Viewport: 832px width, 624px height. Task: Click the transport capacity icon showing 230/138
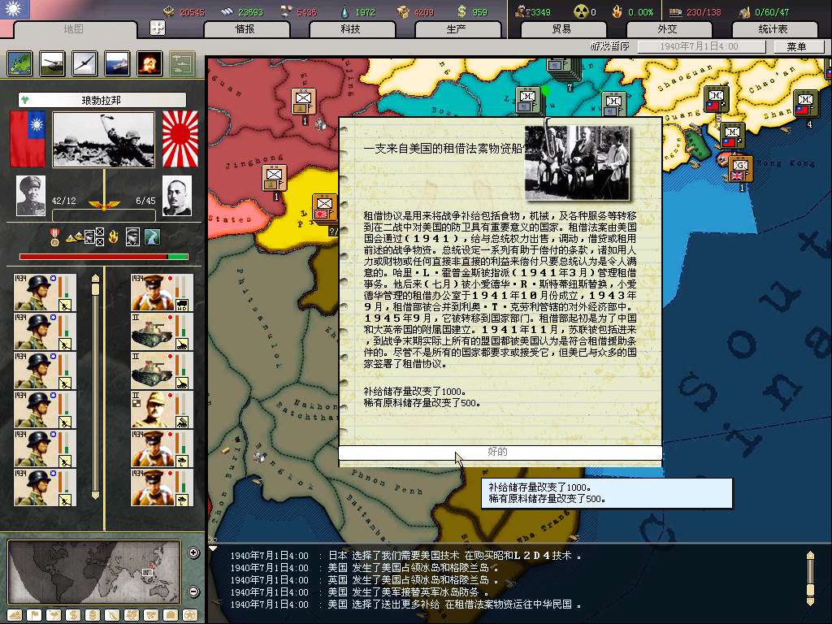675,11
